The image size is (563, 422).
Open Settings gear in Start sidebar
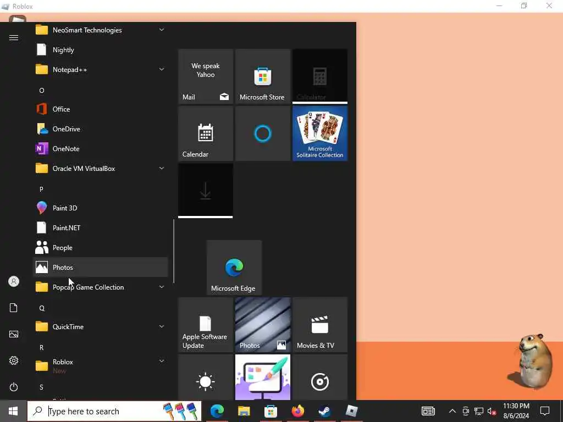pyautogui.click(x=14, y=360)
